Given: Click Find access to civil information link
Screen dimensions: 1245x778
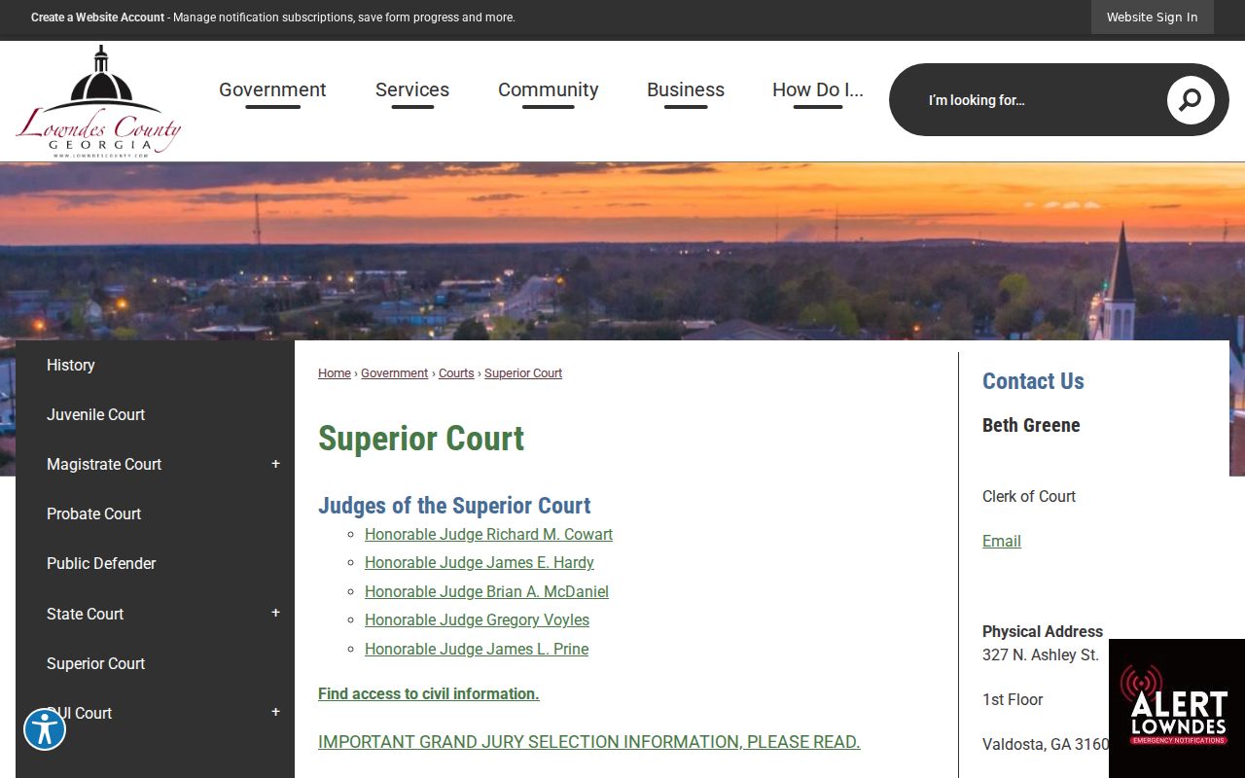Looking at the screenshot, I should click(429, 693).
